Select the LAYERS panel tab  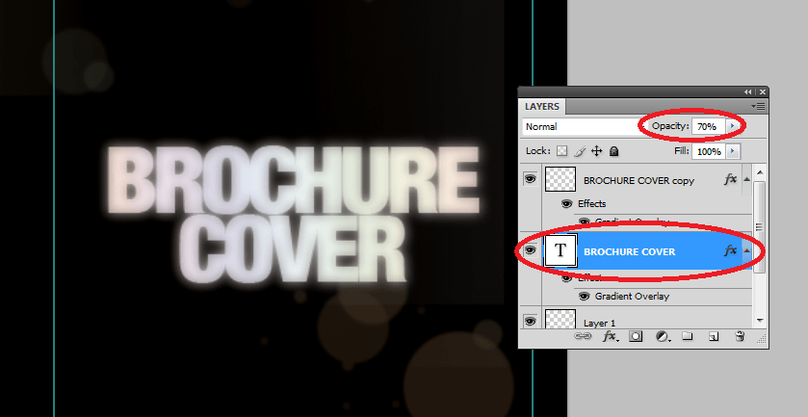click(x=542, y=106)
